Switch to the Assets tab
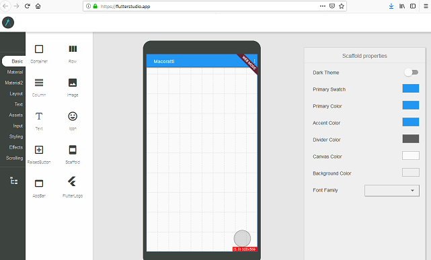431x260 pixels. tap(16, 115)
